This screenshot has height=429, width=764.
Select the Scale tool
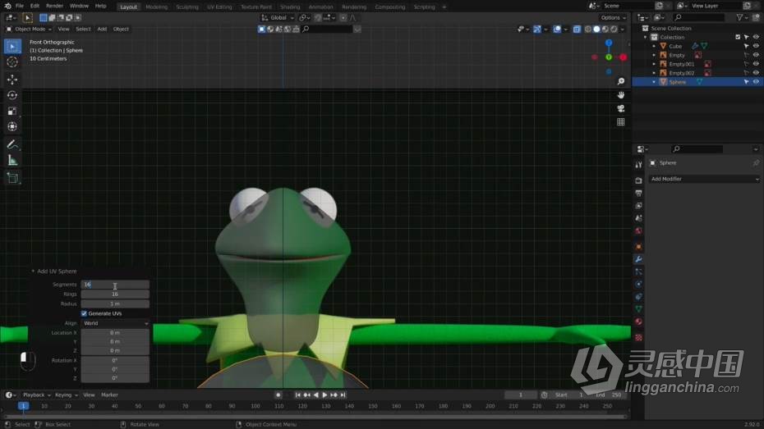coord(12,111)
